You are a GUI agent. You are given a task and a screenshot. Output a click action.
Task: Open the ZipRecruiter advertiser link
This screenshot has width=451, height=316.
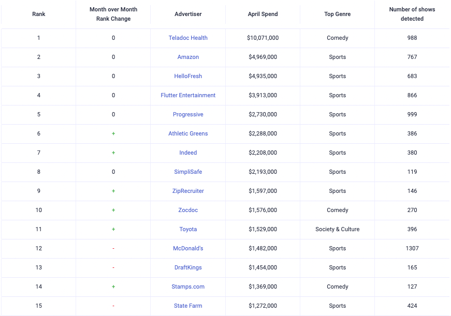[x=188, y=191]
